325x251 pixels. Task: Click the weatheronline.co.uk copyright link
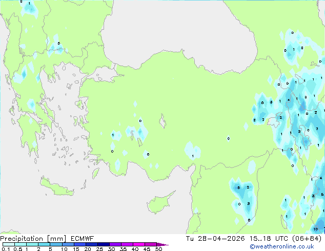[289, 246]
